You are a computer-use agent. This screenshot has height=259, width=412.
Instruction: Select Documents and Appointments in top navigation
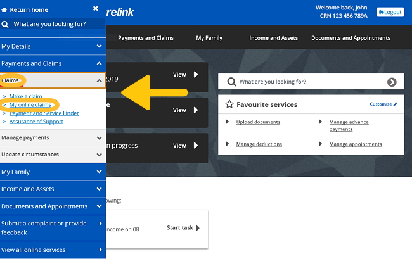[x=350, y=38]
